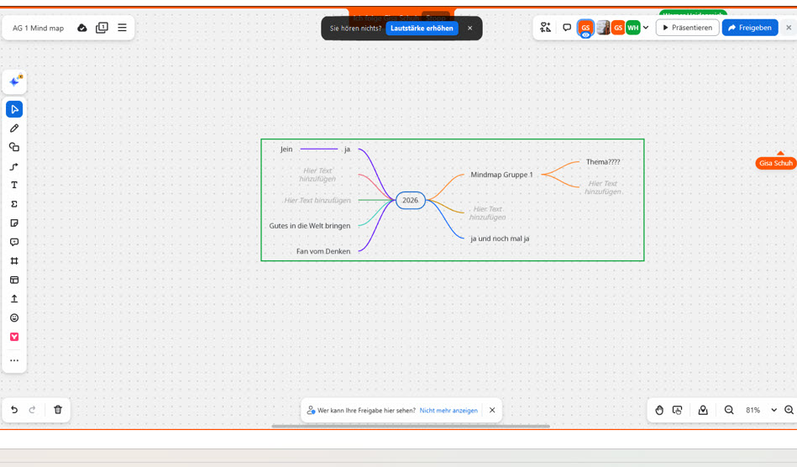Add a sticky note
The height and width of the screenshot is (467, 797).
pyautogui.click(x=14, y=223)
